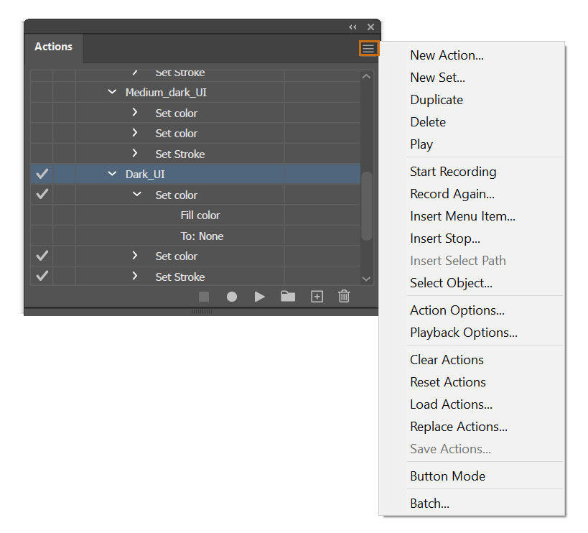
Task: Toggle the checkmark next to Dark_UI
Action: tap(42, 174)
